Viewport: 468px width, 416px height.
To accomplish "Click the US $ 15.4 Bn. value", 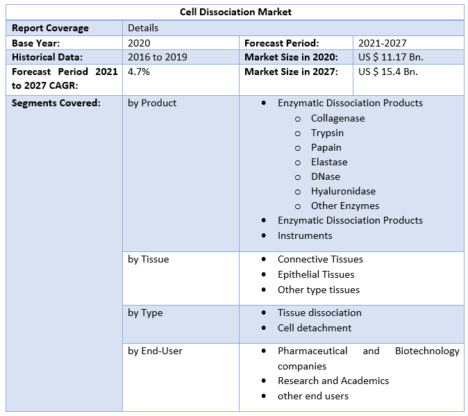I will [x=388, y=72].
